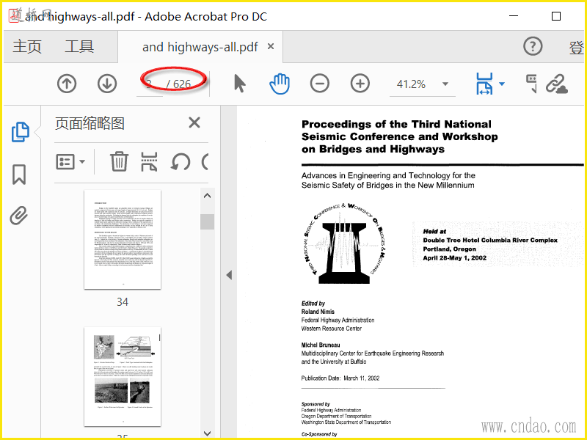Click the thumbnail scrollbar thumb
This screenshot has height=440, width=587.
pyautogui.click(x=208, y=221)
